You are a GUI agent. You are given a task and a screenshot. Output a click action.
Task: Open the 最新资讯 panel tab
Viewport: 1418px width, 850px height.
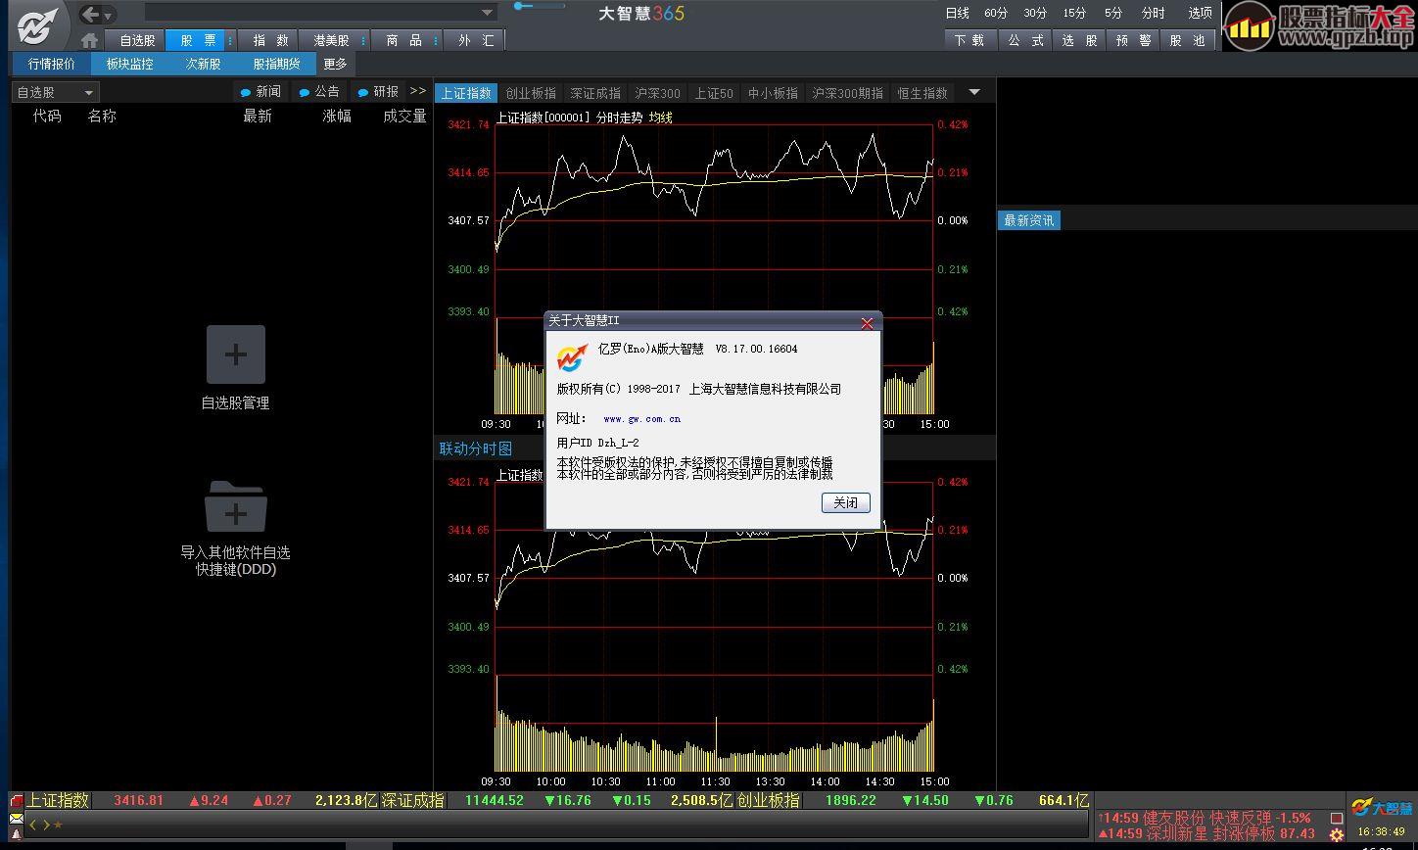point(1028,220)
